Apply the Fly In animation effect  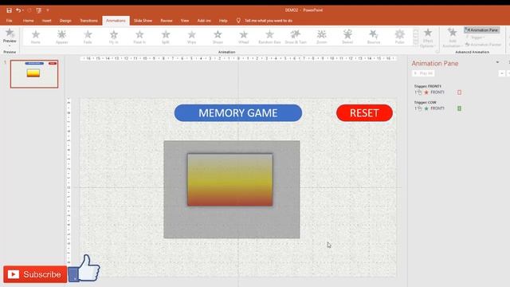tap(113, 37)
